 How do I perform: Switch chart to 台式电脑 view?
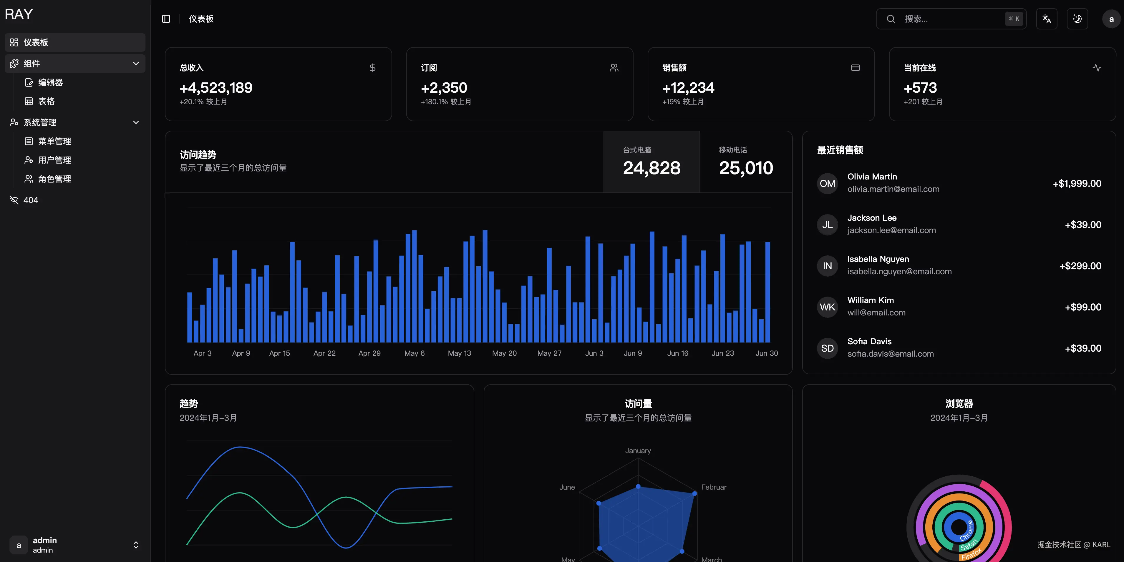(651, 162)
